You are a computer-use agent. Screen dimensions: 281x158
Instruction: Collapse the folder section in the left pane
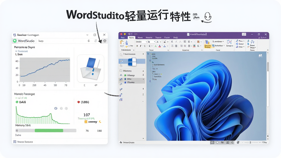click(x=143, y=71)
